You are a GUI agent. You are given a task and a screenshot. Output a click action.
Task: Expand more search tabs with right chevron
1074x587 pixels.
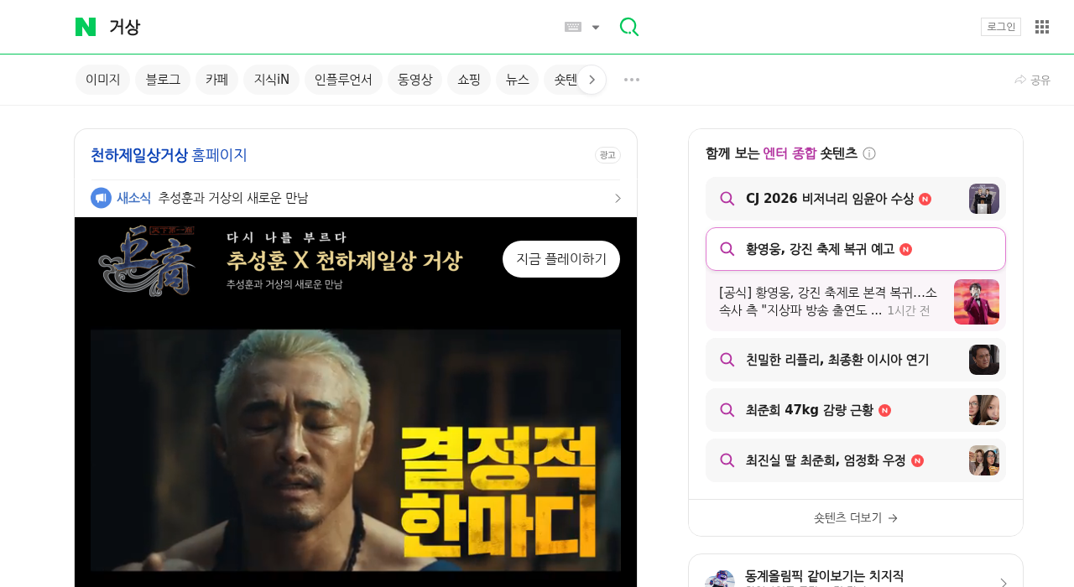click(592, 80)
